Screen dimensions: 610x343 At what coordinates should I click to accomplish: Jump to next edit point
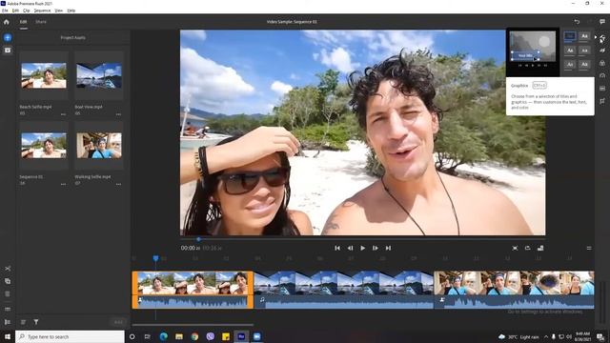(388, 248)
